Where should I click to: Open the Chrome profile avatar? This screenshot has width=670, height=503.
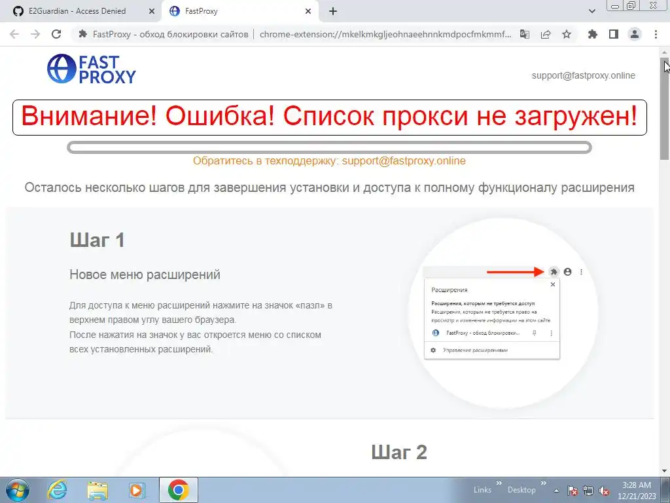(635, 34)
